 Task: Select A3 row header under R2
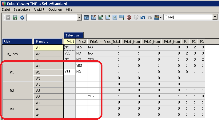[48, 97]
